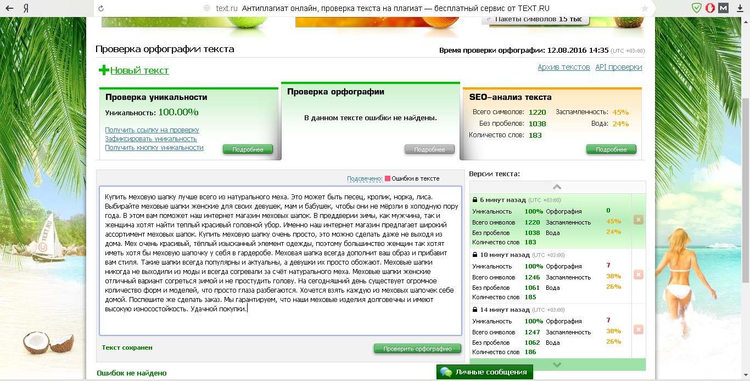750x381 pixels.
Task: Click 'Пакеты символов 15 тыс' banner button
Action: [535, 20]
